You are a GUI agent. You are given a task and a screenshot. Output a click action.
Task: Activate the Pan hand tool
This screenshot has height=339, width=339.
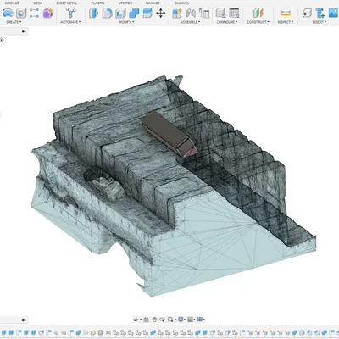pyautogui.click(x=154, y=320)
